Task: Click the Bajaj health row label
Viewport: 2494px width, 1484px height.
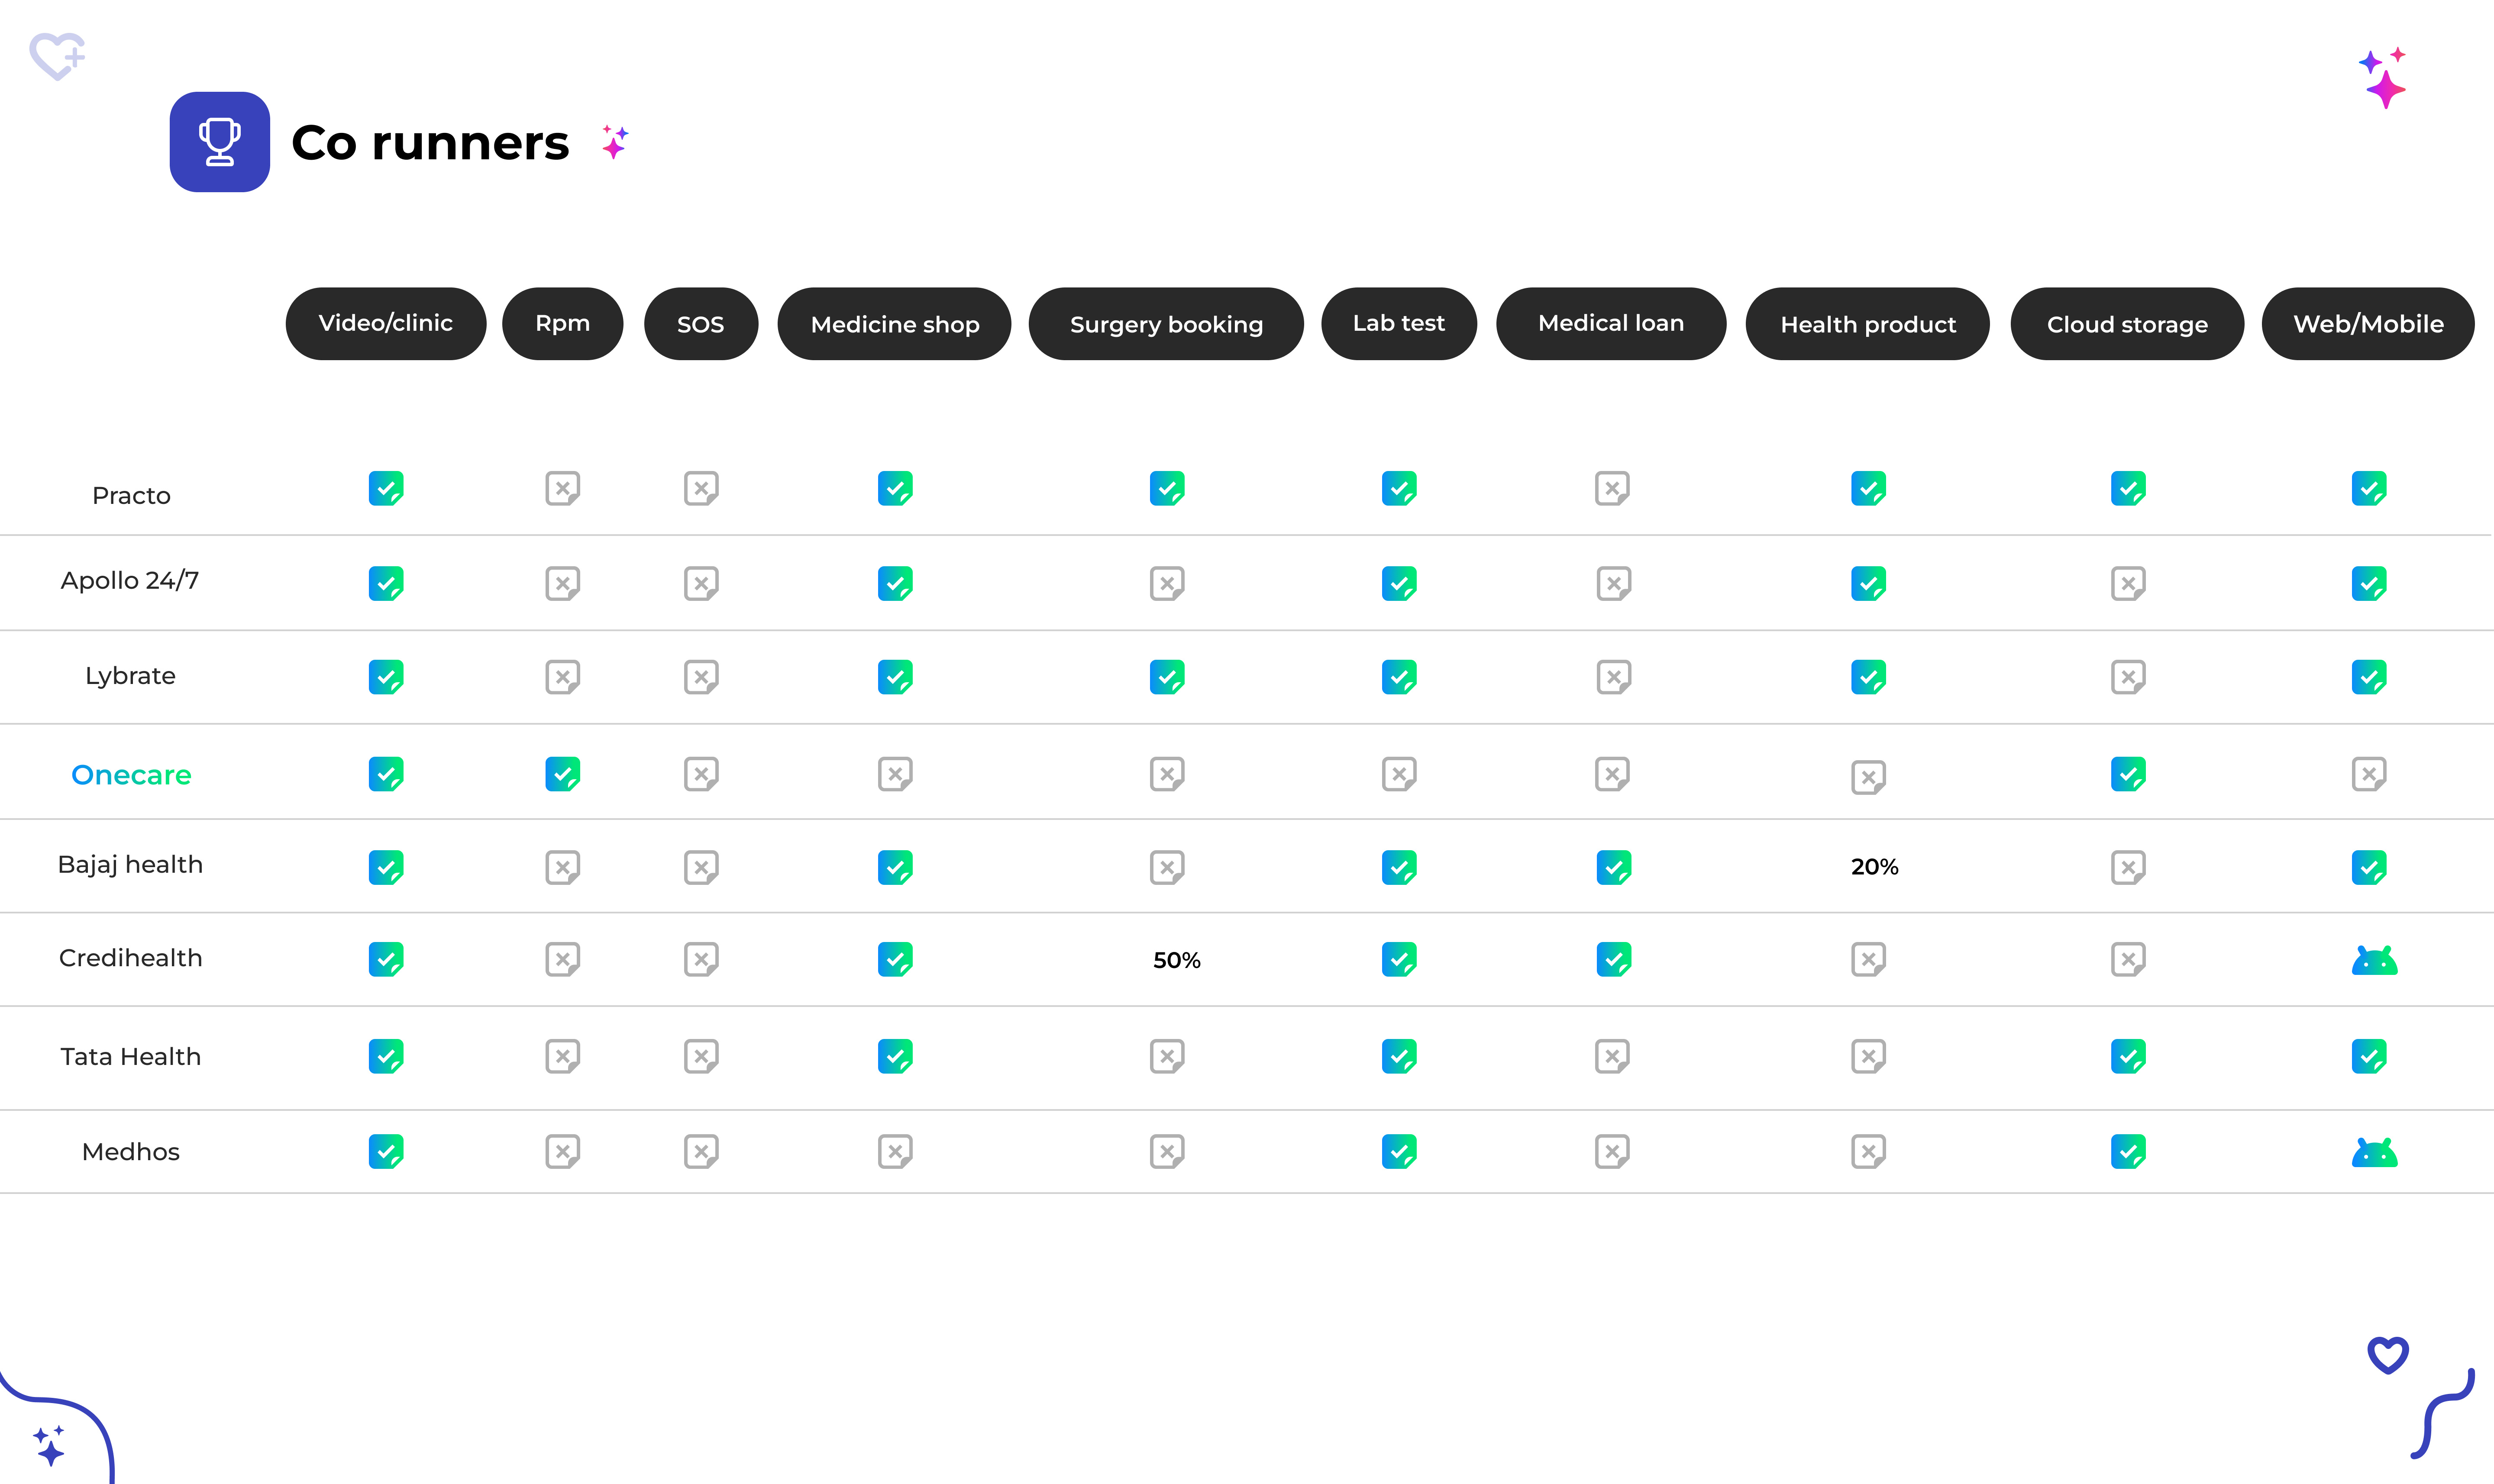Action: point(130,865)
